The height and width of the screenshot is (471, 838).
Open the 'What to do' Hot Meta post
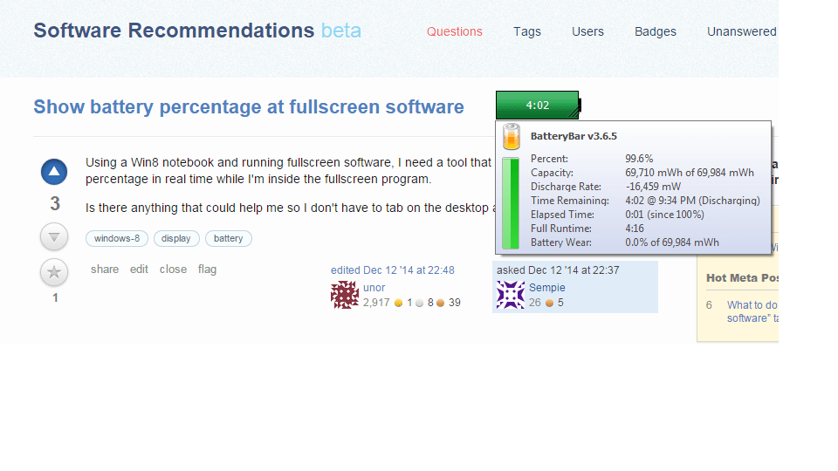(752, 311)
